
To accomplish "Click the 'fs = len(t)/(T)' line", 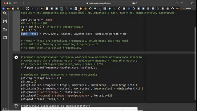I will [32, 27].
